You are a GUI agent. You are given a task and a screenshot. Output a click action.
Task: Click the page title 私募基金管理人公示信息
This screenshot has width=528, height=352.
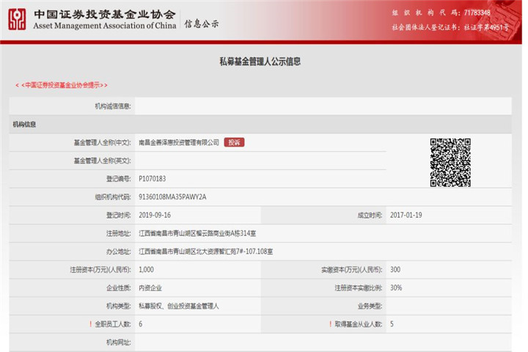pos(260,62)
